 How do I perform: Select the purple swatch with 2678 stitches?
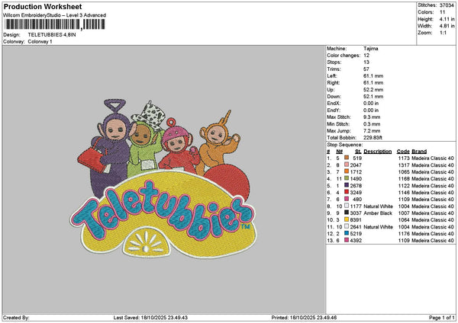pyautogui.click(x=348, y=185)
